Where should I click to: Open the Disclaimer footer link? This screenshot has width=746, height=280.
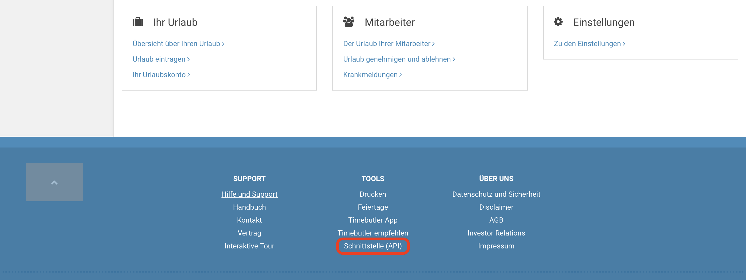(496, 207)
